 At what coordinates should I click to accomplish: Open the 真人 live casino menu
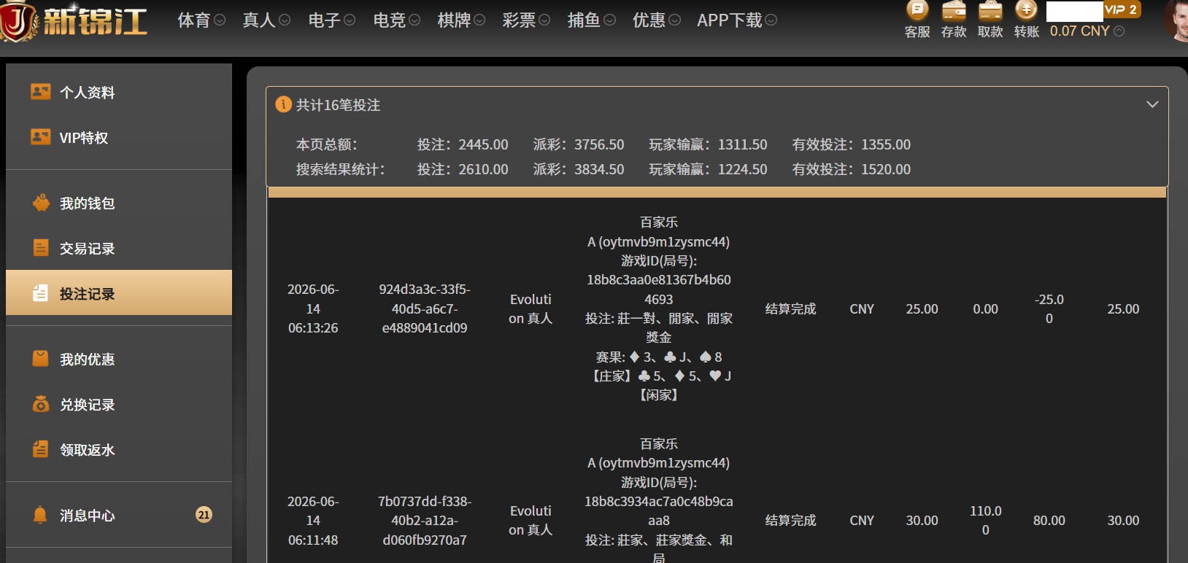[x=267, y=20]
